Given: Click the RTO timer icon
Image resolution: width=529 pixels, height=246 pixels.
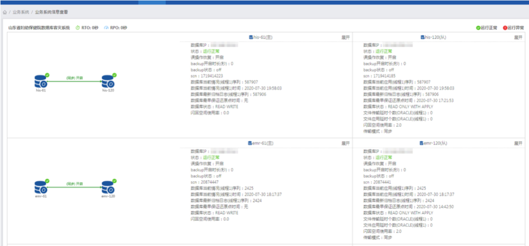Looking at the screenshot, I should (77, 28).
